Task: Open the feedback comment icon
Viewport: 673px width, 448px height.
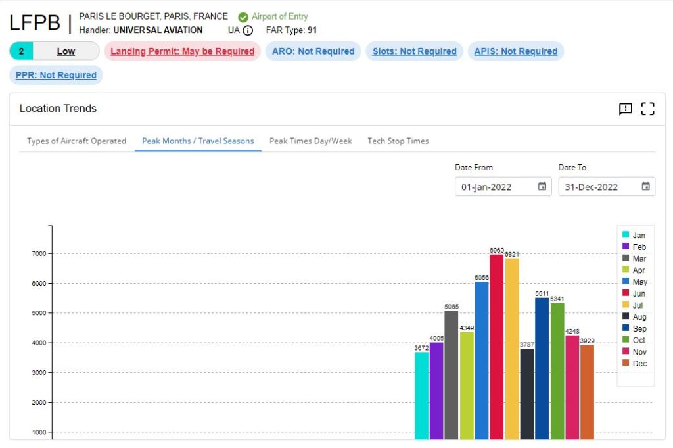Action: point(626,109)
